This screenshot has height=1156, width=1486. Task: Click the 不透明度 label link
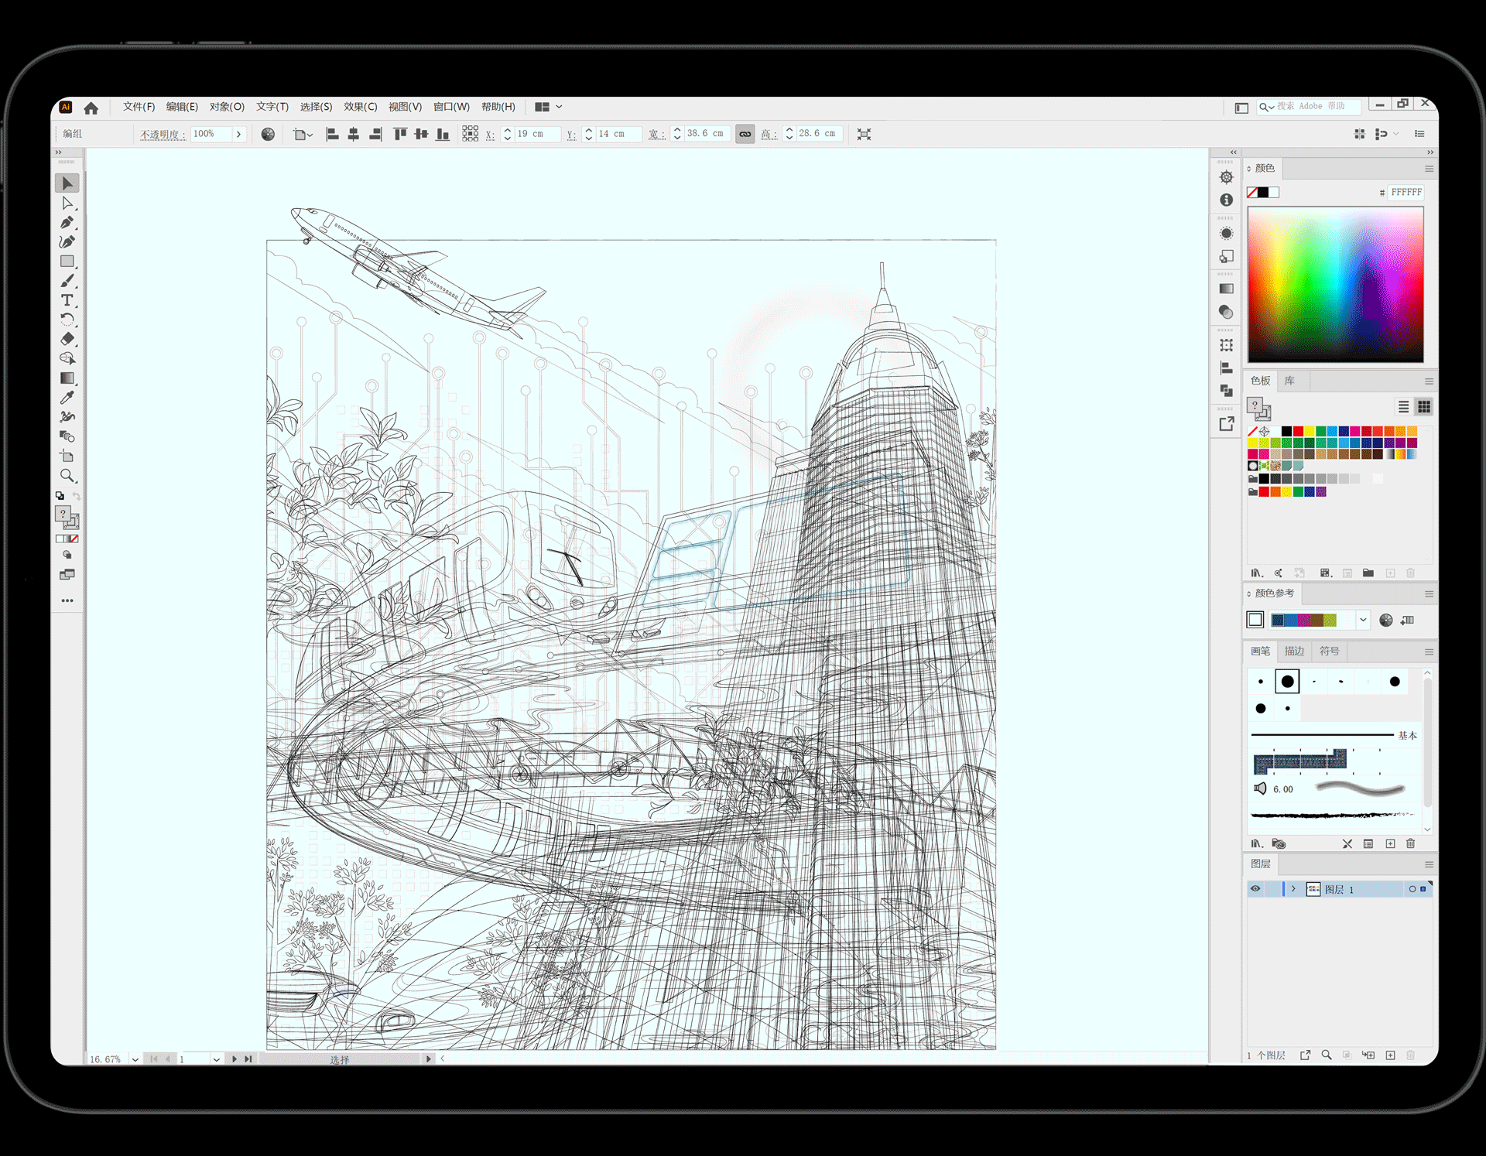point(162,134)
